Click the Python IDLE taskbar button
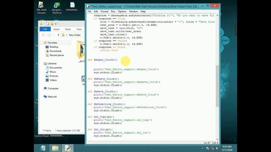Image resolution: width=271 pixels, height=152 pixels. pos(68,148)
